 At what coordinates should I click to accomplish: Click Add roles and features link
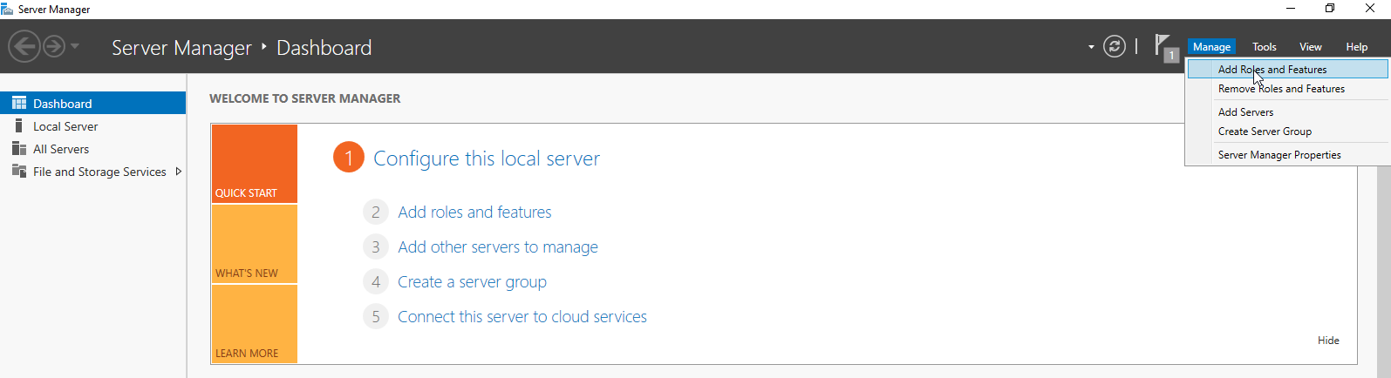pyautogui.click(x=474, y=212)
